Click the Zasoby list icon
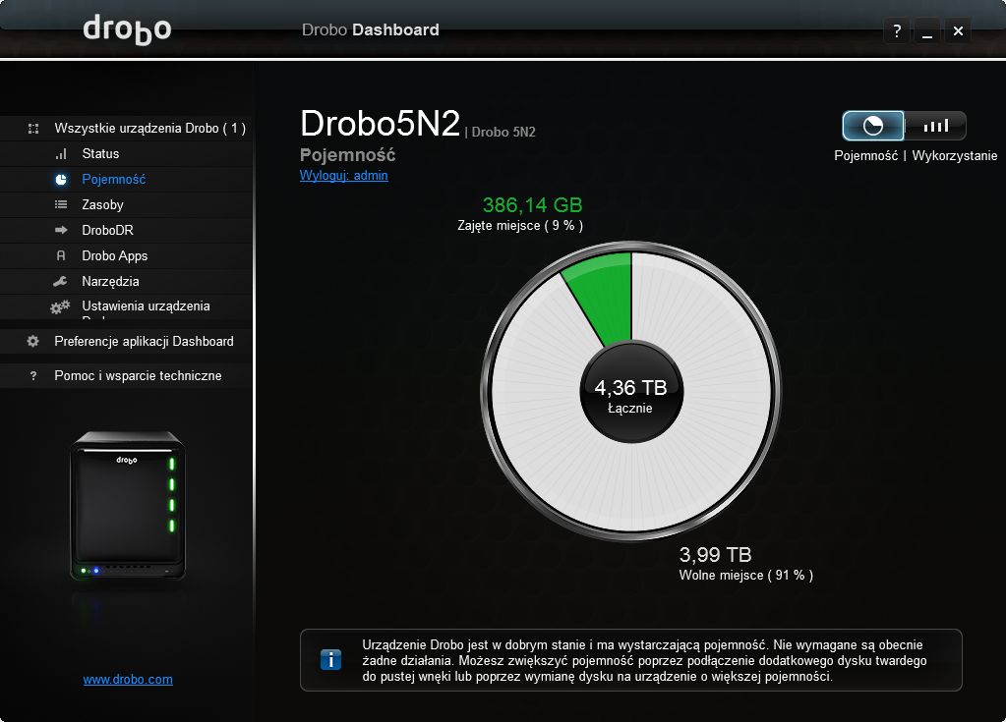The width and height of the screenshot is (1006, 722). coord(61,204)
